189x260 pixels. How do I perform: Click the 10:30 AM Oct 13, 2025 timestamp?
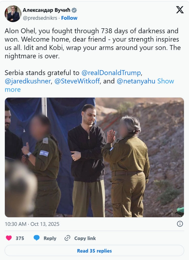tap(32, 224)
